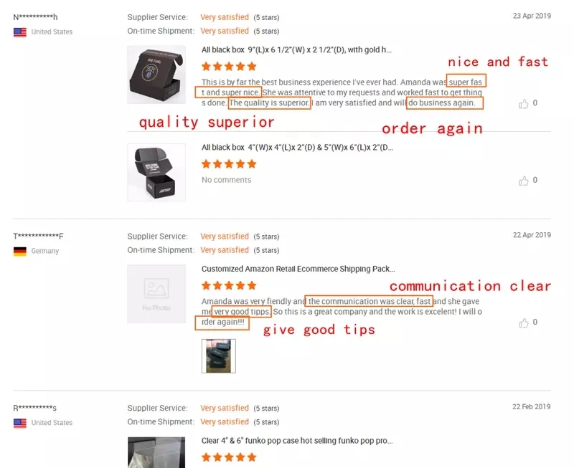The height and width of the screenshot is (468, 574).
Task: Like the 9" black box review
Action: pyautogui.click(x=524, y=104)
